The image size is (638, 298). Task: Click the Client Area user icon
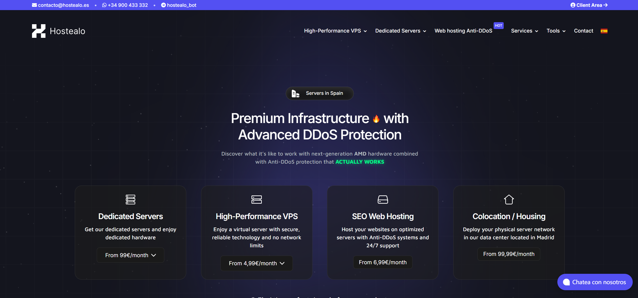tap(573, 5)
